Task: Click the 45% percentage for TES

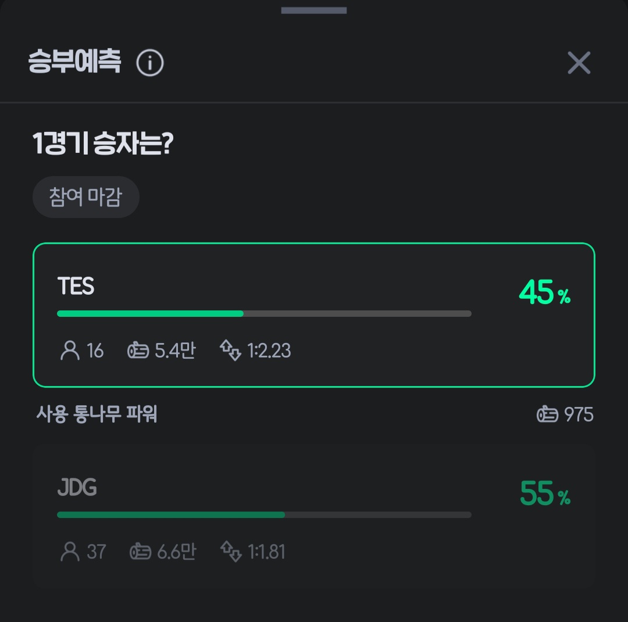Action: pyautogui.click(x=544, y=292)
